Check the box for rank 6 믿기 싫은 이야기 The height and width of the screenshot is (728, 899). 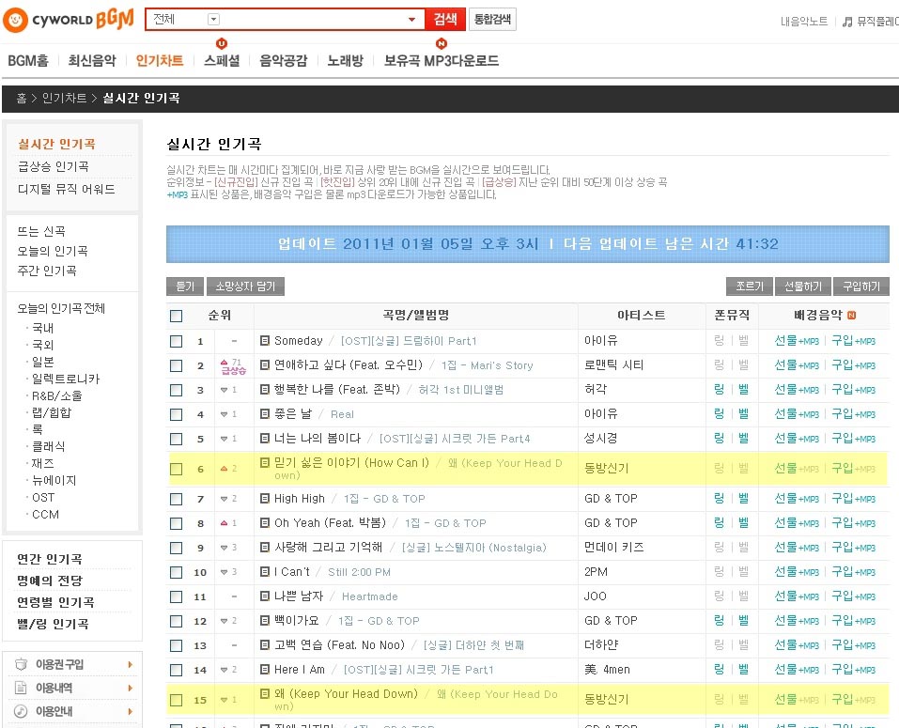[177, 469]
